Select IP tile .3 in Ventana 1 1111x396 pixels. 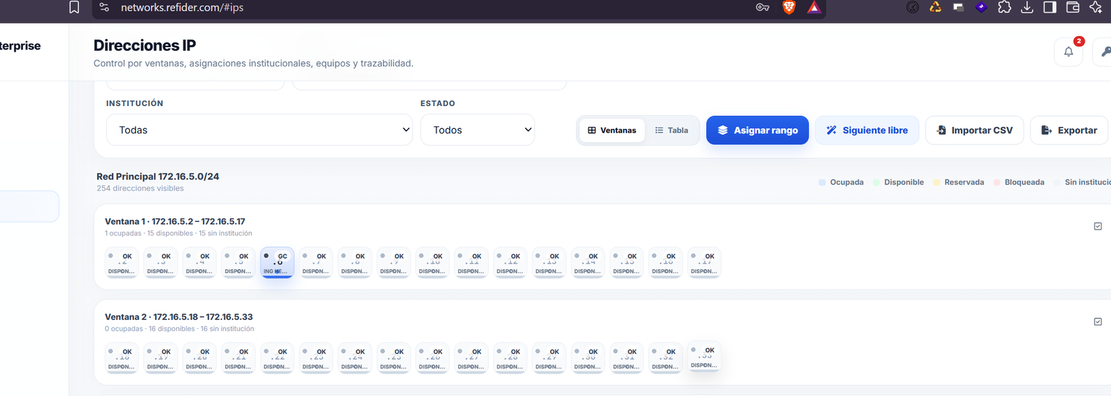[160, 263]
